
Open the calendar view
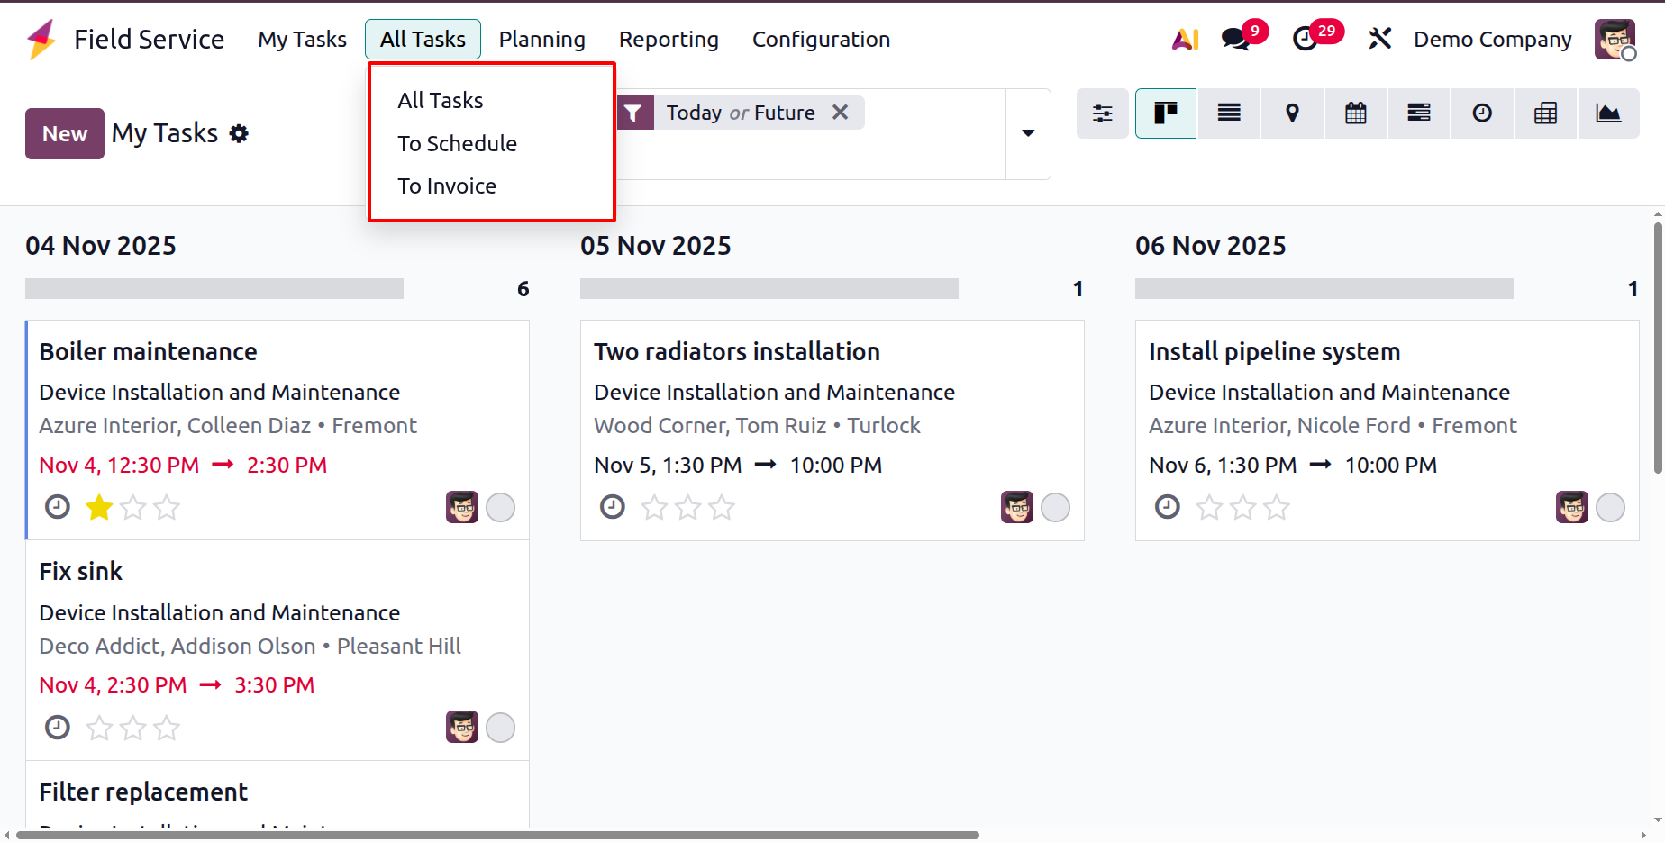pos(1355,113)
